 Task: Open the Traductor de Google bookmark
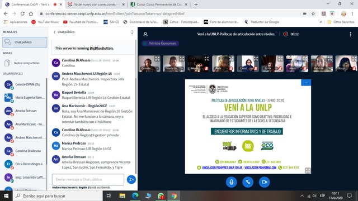point(262,22)
